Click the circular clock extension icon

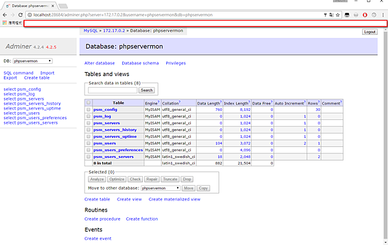point(374,15)
